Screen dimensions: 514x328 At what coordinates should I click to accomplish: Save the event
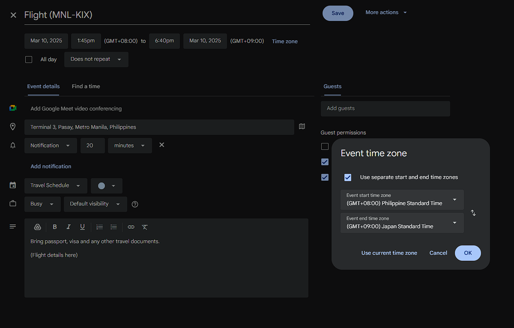point(338,13)
